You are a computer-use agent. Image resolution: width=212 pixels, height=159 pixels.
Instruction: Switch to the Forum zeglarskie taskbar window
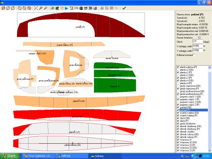coord(39,156)
